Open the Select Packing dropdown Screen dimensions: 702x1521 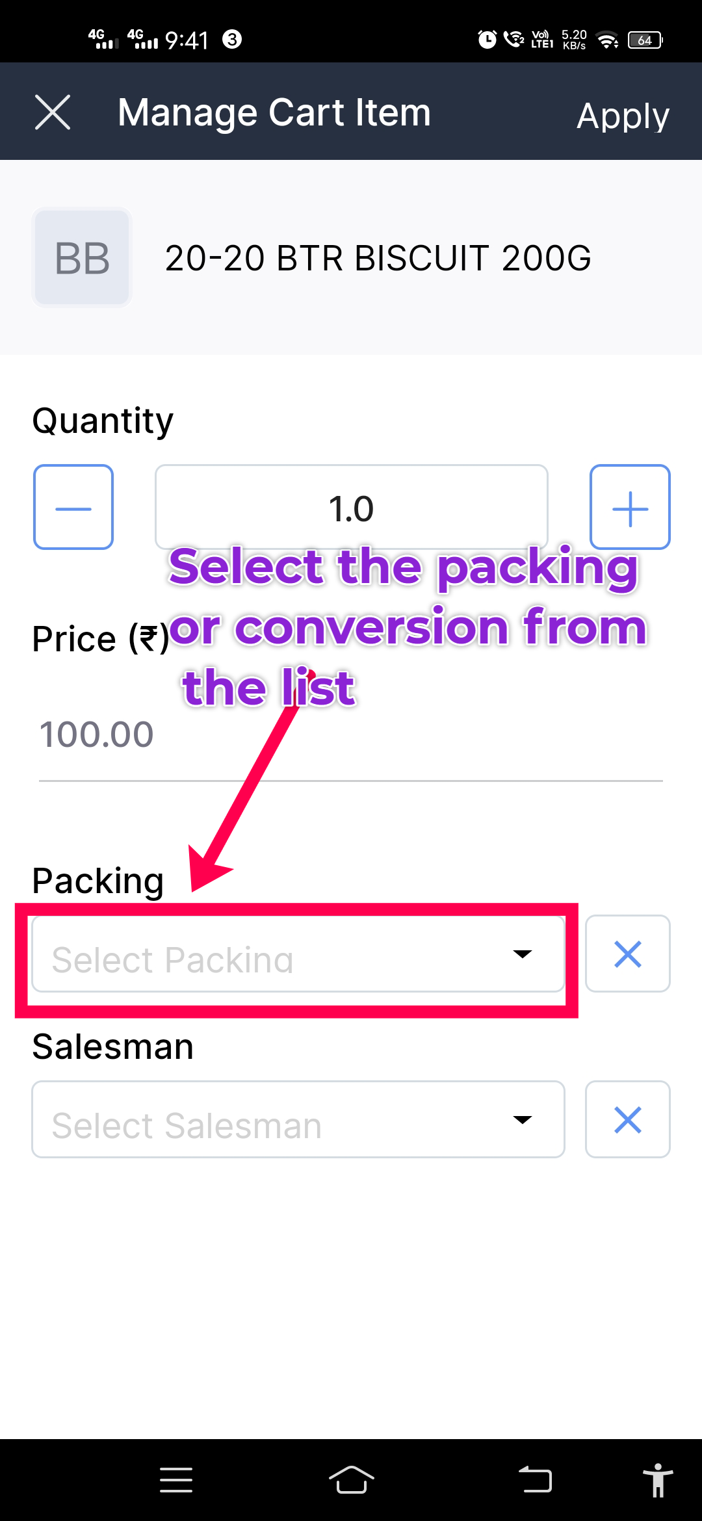pyautogui.click(x=273, y=954)
